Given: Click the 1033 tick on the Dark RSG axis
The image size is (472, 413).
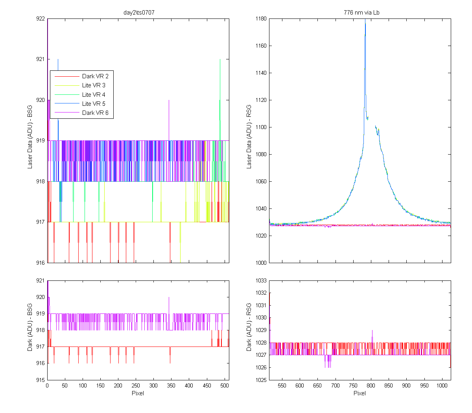Looking at the screenshot, I should 261,280.
